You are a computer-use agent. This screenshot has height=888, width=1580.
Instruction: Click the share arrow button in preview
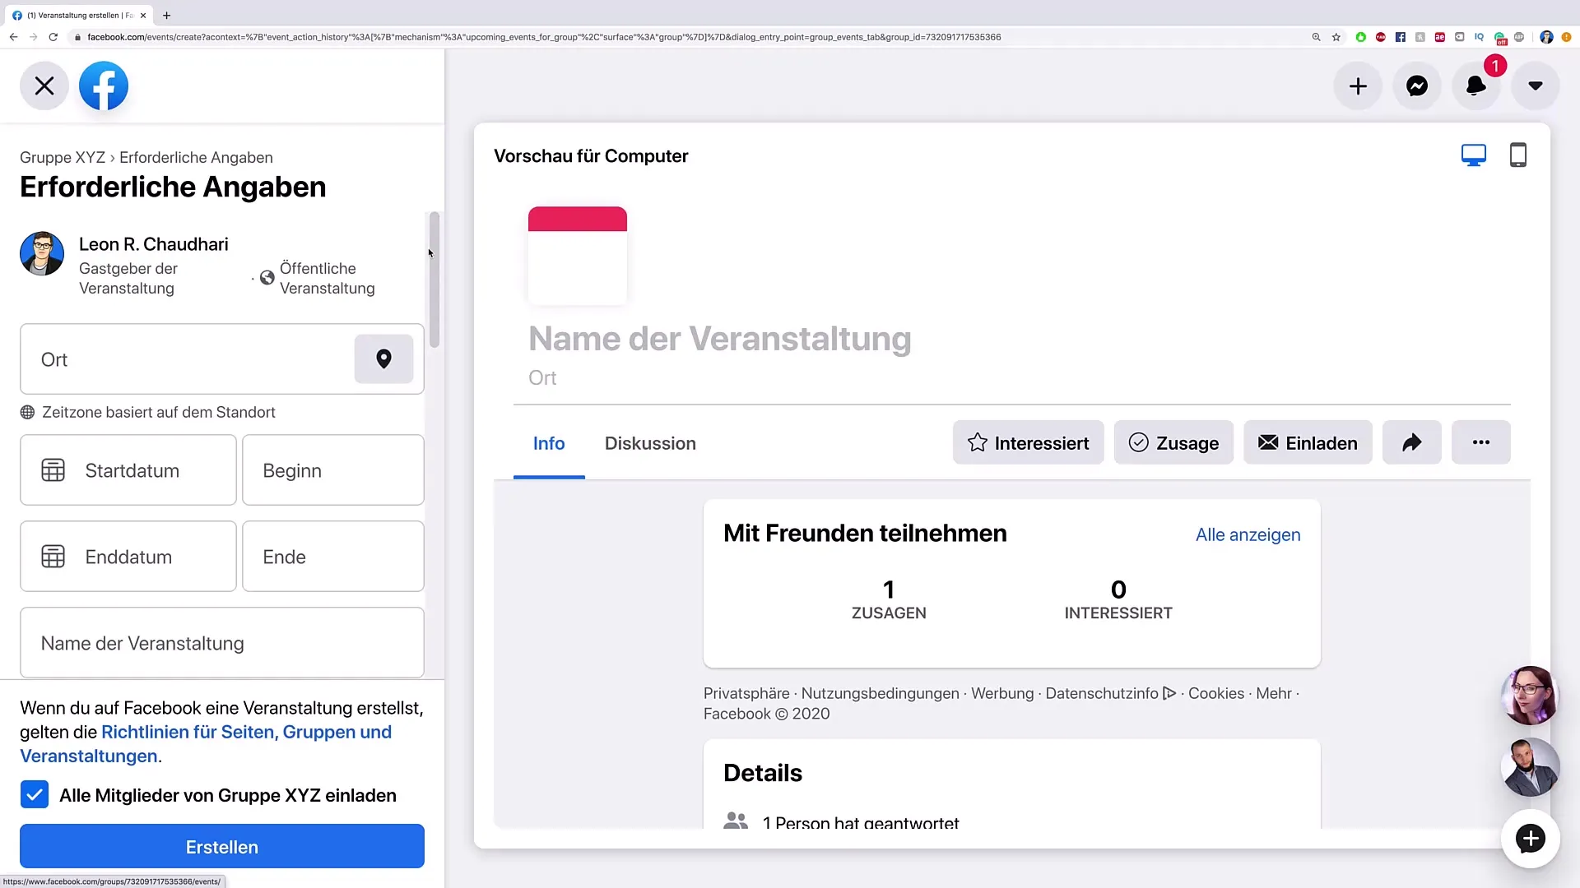pos(1411,443)
